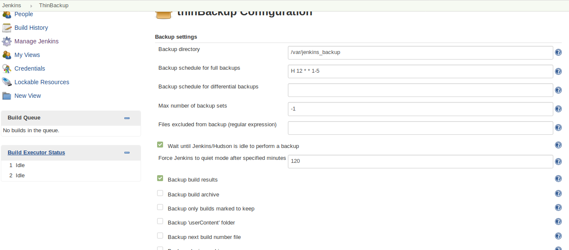
Task: Open the People link
Action: [x=24, y=14]
